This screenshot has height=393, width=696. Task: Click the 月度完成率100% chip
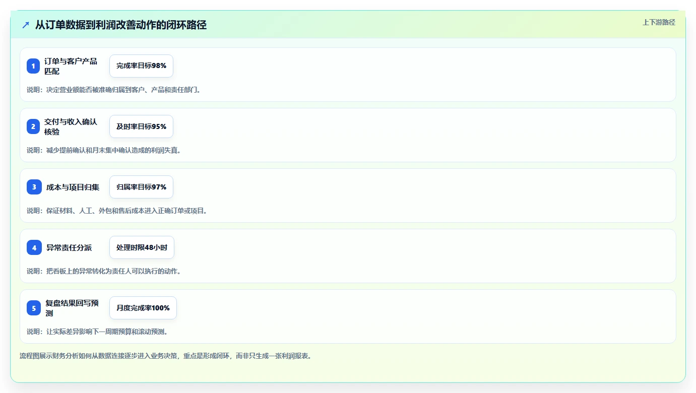coord(143,308)
